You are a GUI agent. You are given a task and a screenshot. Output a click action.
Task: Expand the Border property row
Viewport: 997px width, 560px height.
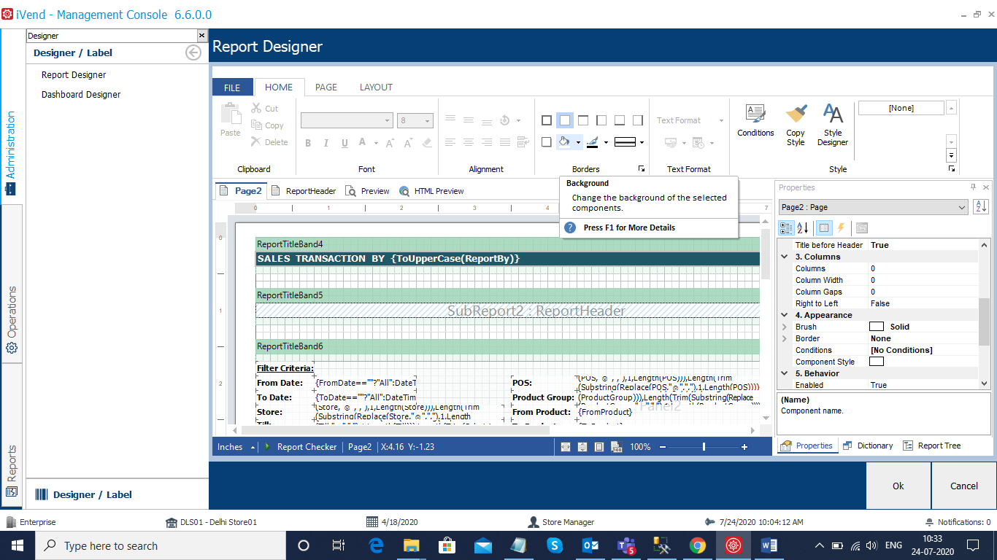pos(785,338)
